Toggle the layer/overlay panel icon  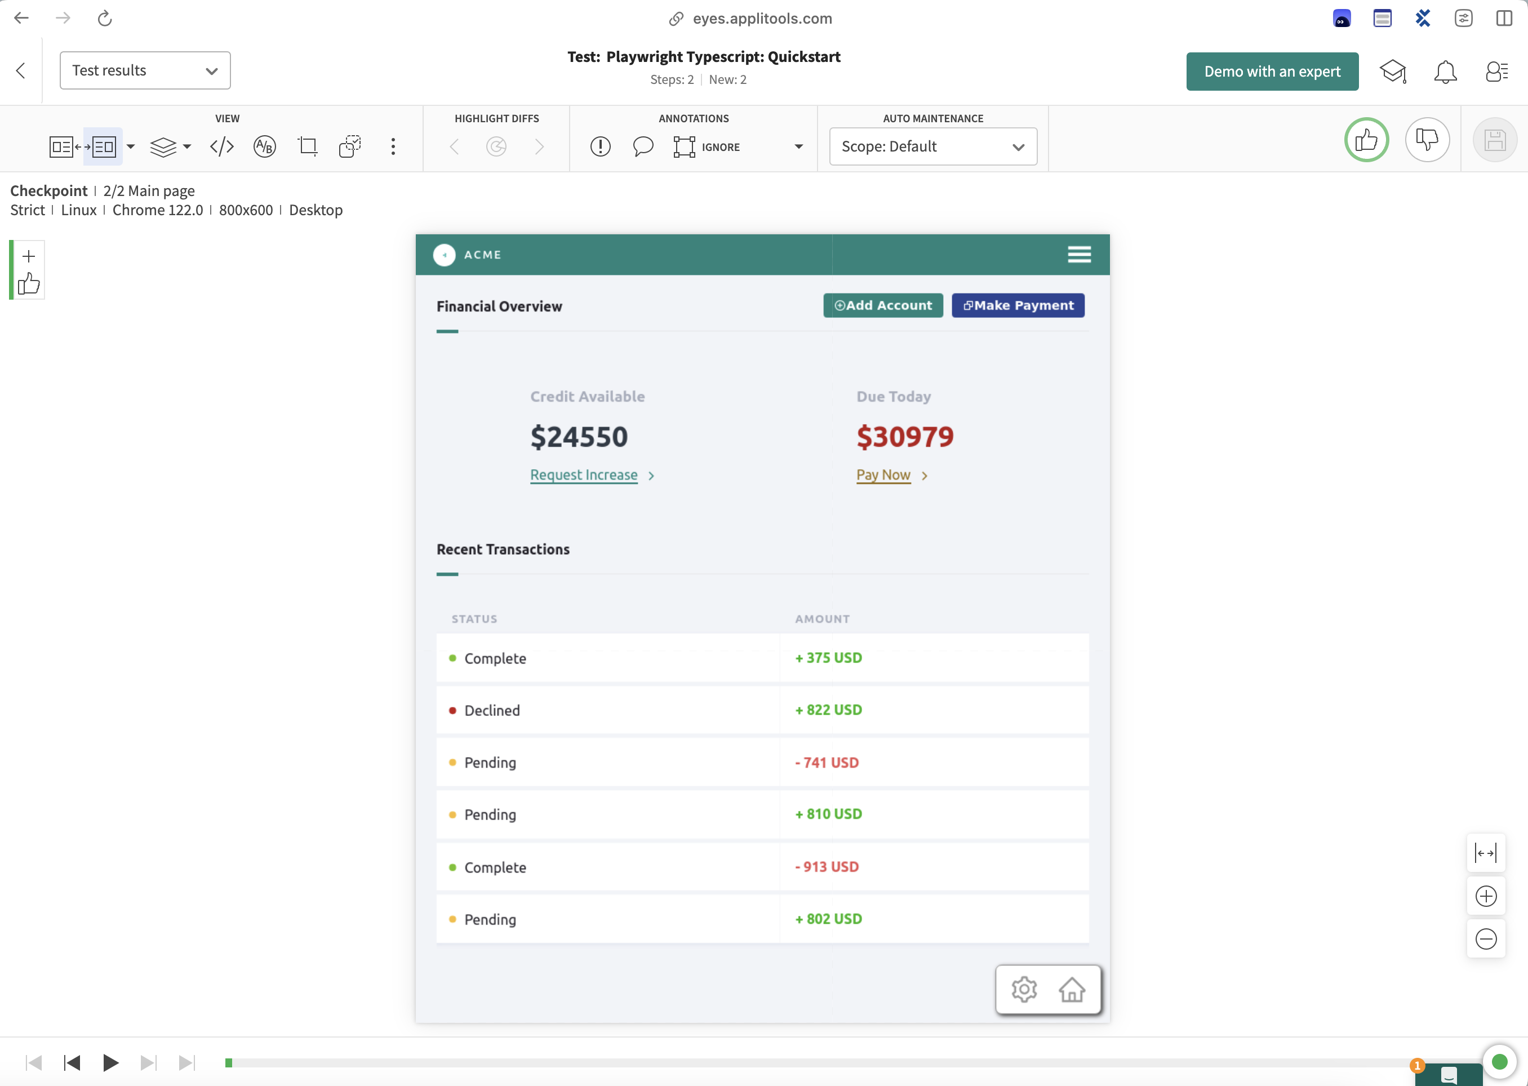[166, 147]
